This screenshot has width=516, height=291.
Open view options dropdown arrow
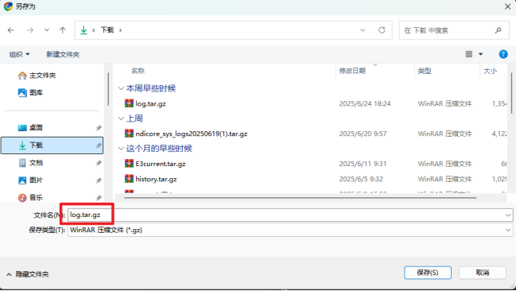pyautogui.click(x=481, y=54)
